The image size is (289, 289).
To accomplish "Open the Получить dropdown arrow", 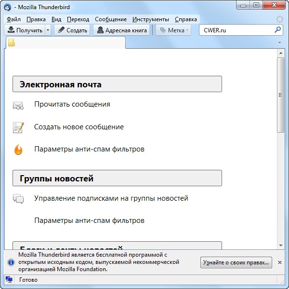I will pyautogui.click(x=48, y=30).
